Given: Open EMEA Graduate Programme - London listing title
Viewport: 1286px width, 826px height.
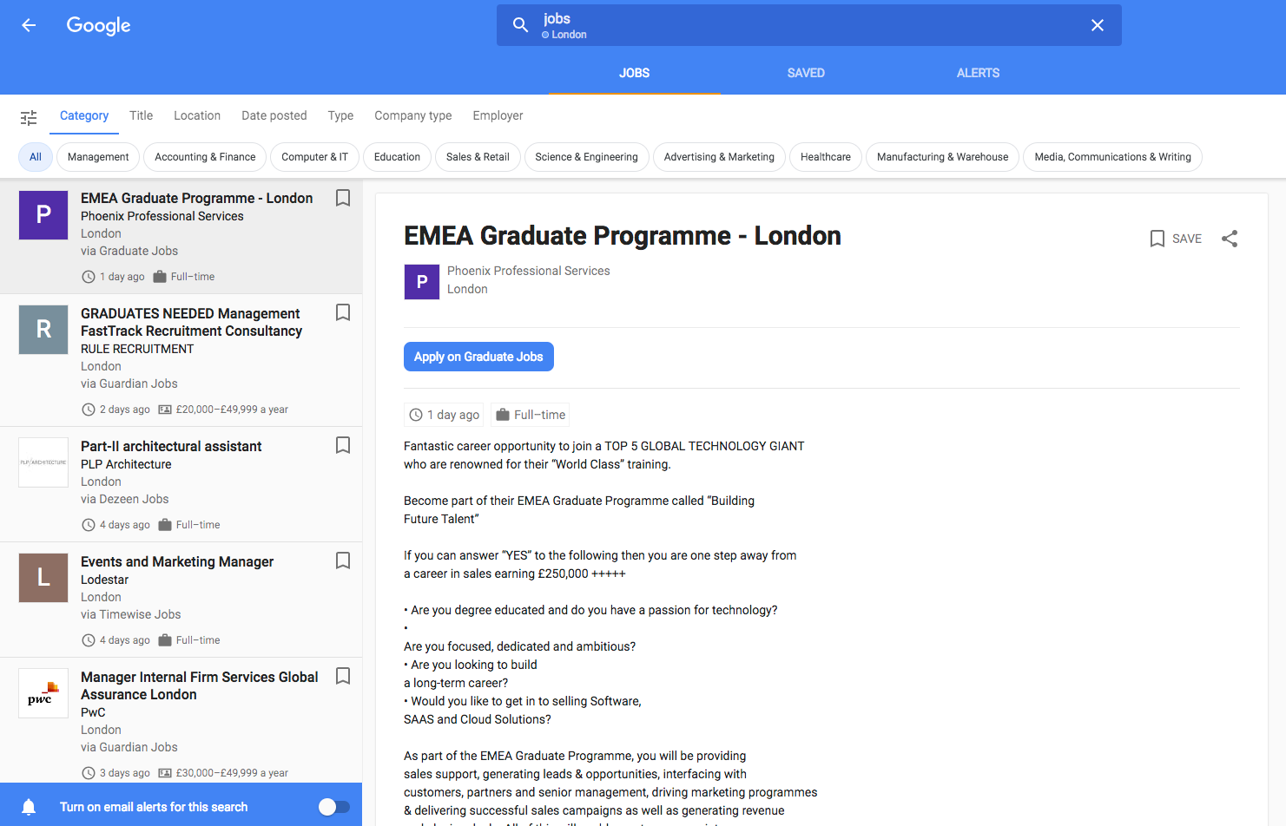Looking at the screenshot, I should tap(197, 198).
